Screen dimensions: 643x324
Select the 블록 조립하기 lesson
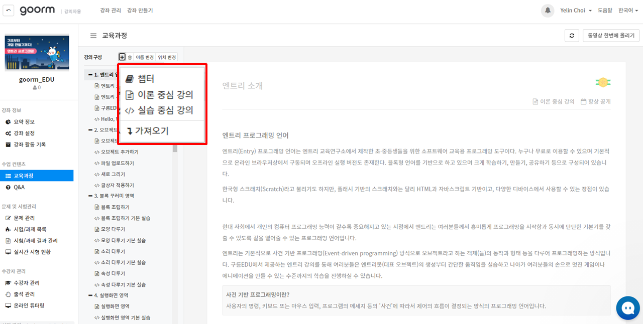click(115, 207)
